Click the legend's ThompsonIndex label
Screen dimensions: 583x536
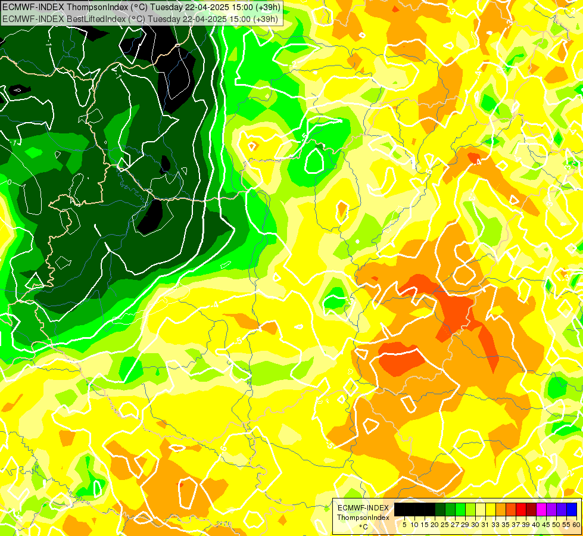[363, 518]
